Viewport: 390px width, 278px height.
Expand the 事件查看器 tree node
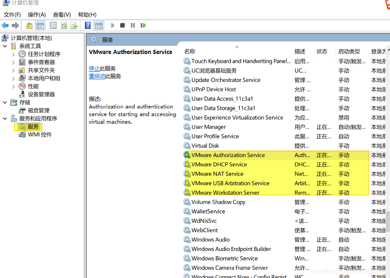(x=13, y=62)
